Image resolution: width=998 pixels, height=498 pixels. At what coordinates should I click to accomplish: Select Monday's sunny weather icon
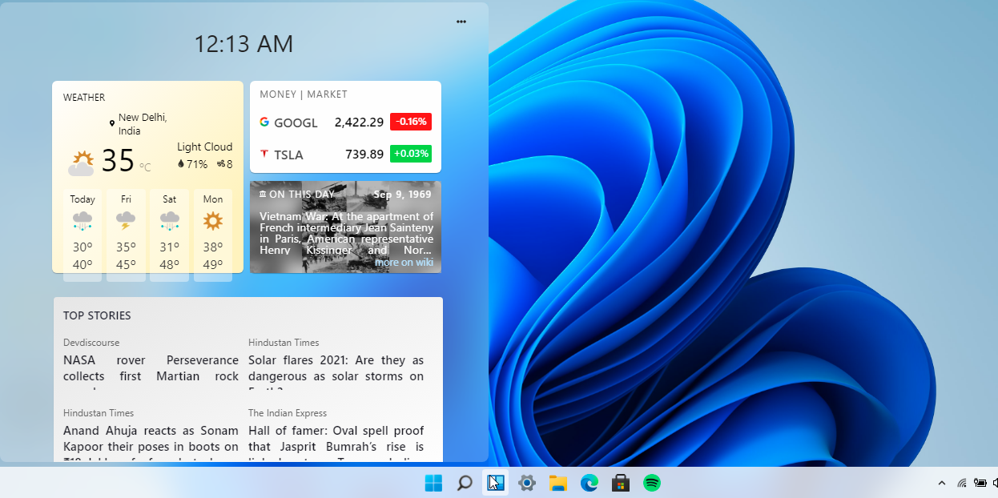click(212, 220)
